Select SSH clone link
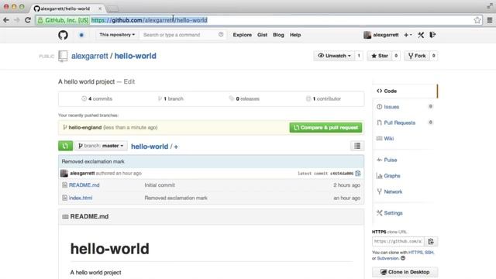 tap(429, 253)
